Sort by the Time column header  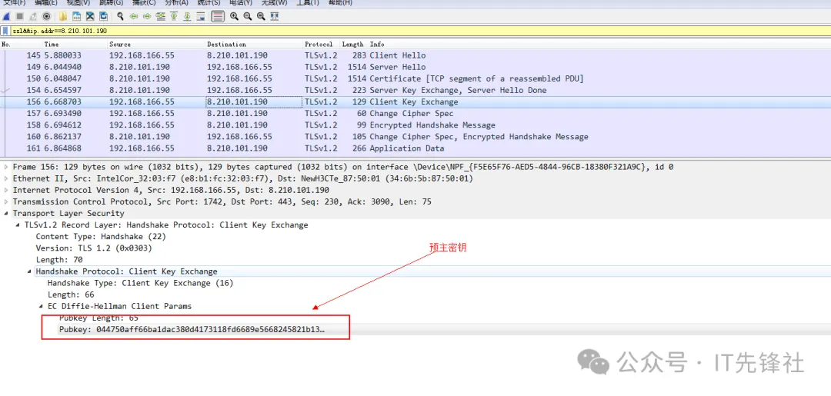click(75, 45)
